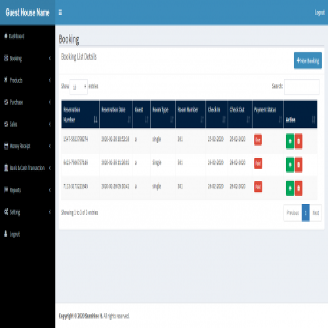The image size is (328, 328).
Task: Delete booking 1547-5023798274 using red trash icon
Action: click(298, 141)
